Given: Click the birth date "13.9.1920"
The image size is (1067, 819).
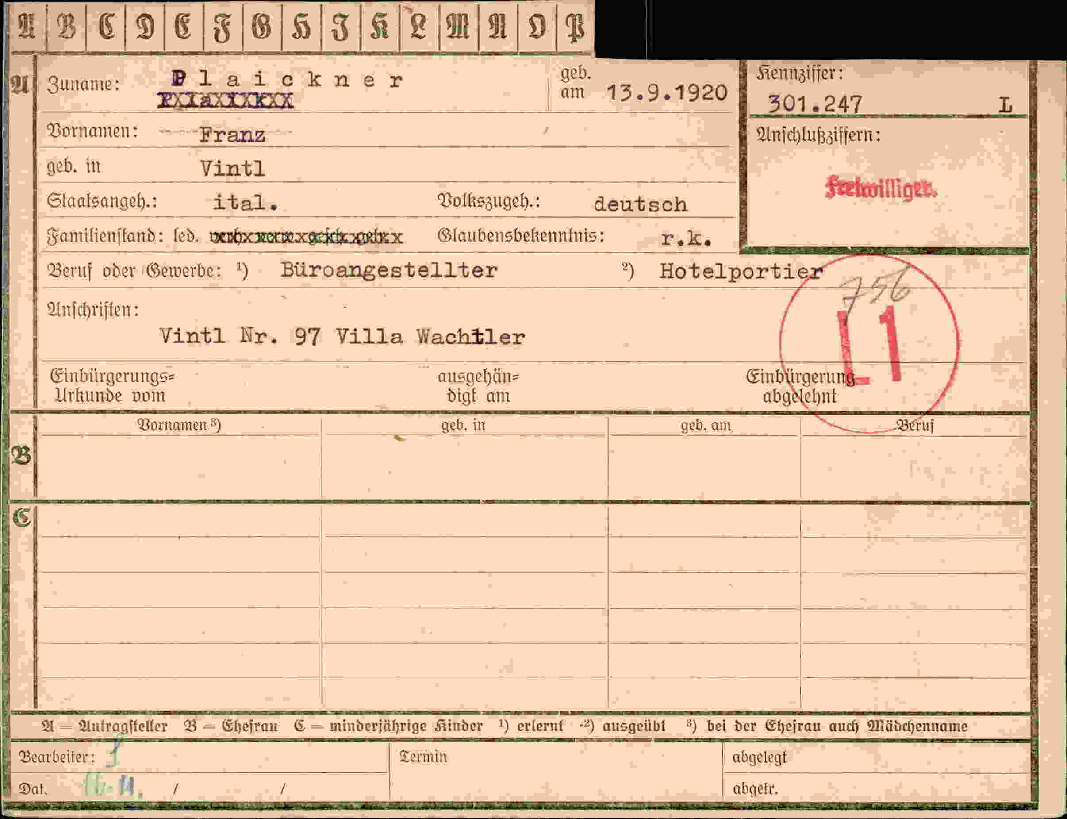Looking at the screenshot, I should coord(667,93).
